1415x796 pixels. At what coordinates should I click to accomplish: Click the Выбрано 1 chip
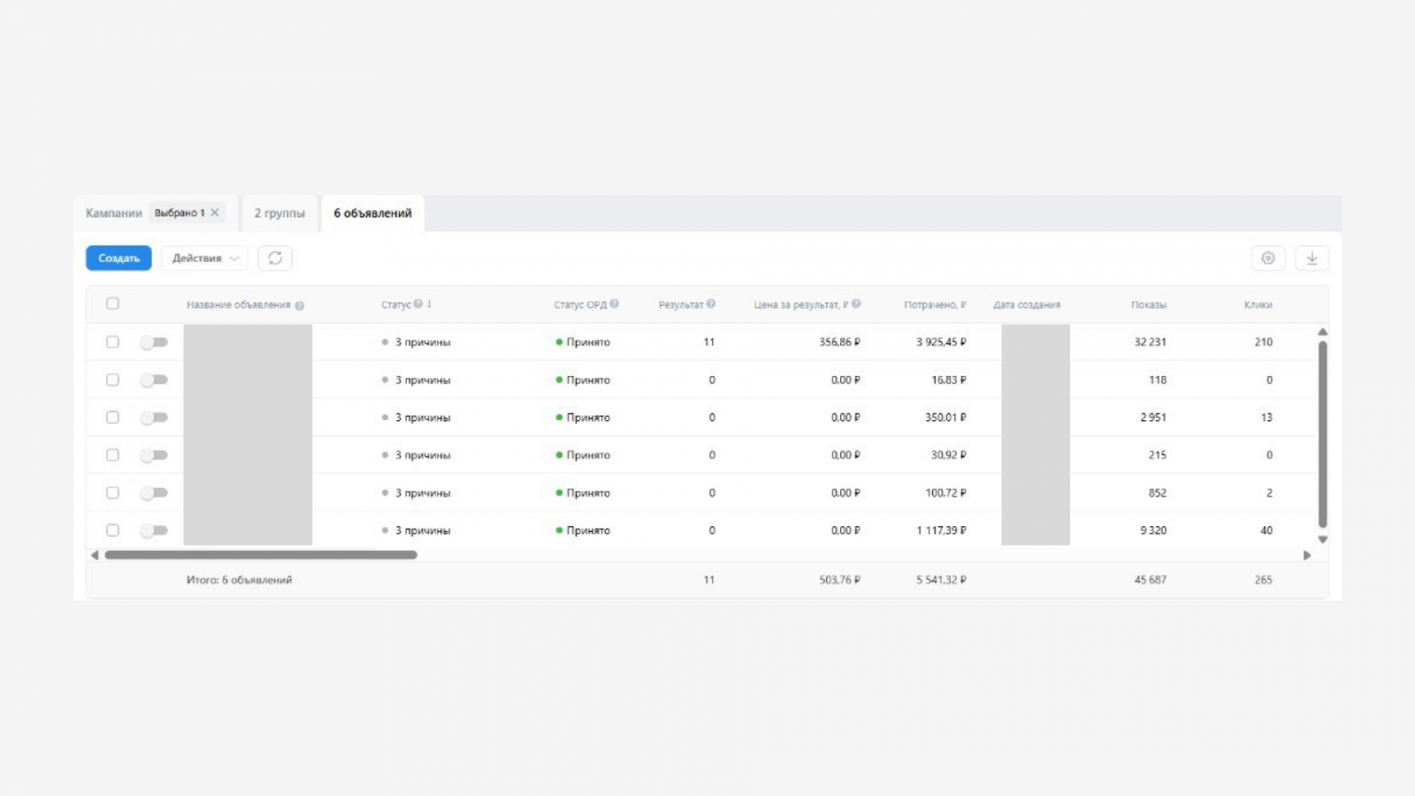pyautogui.click(x=187, y=212)
